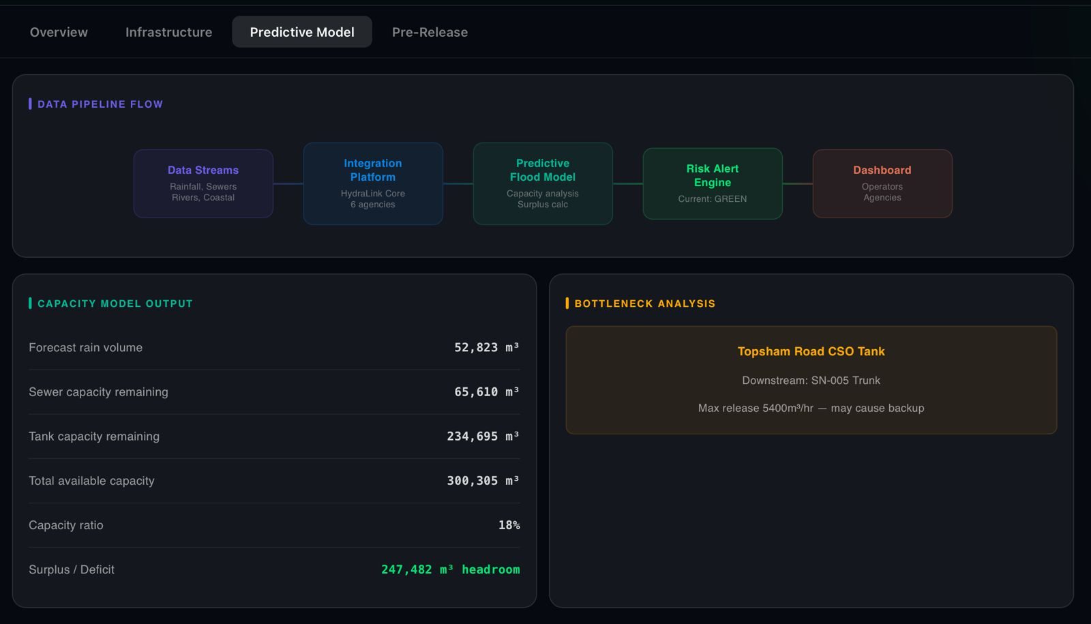Click the Data Pipeline Flow heading
Image resolution: width=1091 pixels, height=624 pixels.
tap(100, 104)
